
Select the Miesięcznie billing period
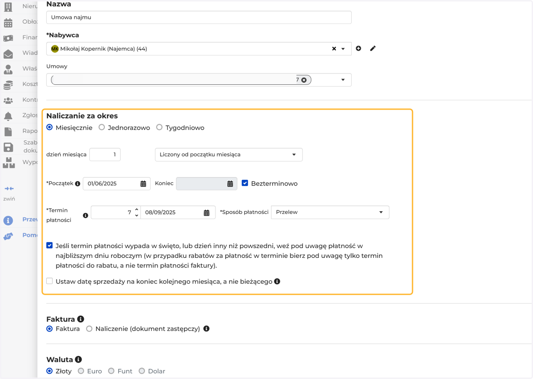(x=49, y=127)
